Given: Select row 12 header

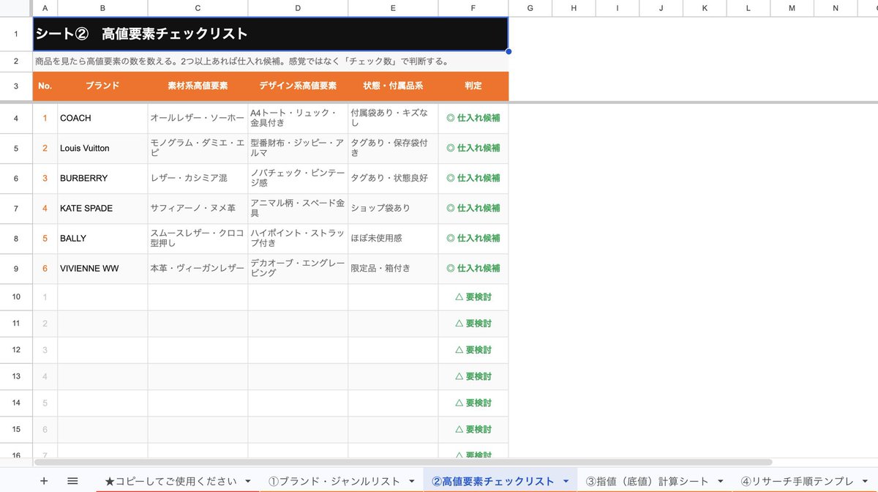Looking at the screenshot, I should [x=16, y=350].
